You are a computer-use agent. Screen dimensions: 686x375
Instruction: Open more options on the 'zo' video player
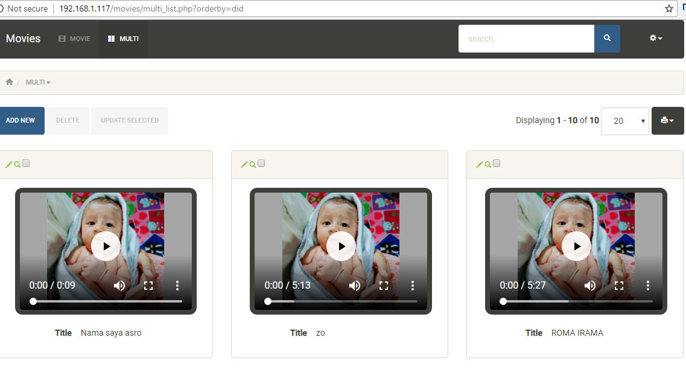[413, 286]
